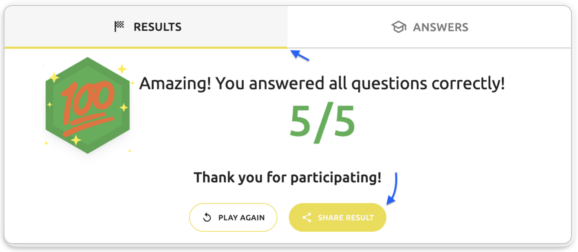Click the sparkle on badge's right edge

124,107
